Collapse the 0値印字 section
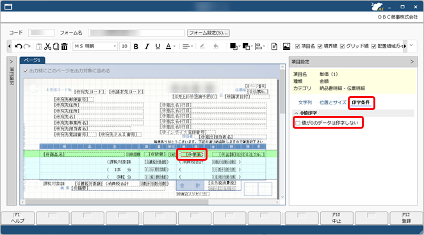This screenshot has height=235, width=424. 296,113
